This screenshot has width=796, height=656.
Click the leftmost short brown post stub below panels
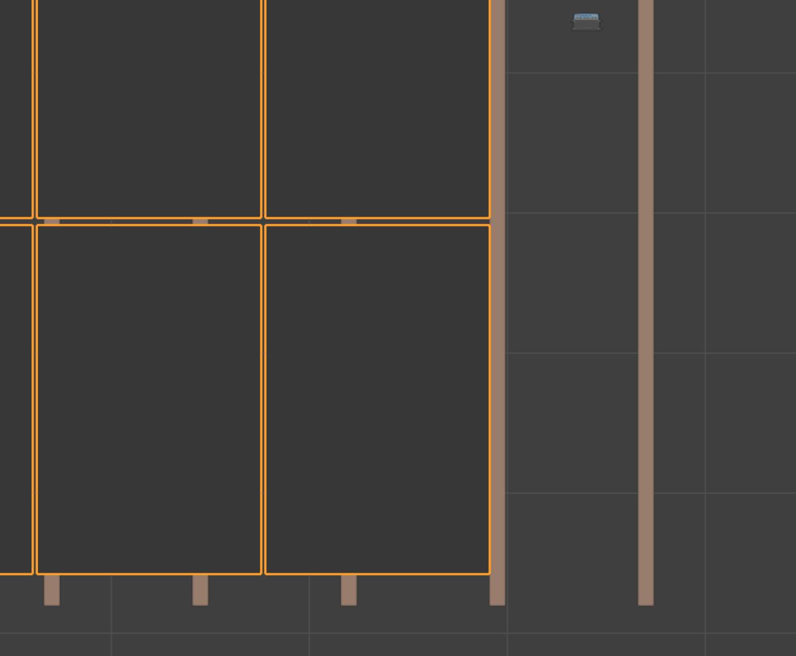click(52, 590)
